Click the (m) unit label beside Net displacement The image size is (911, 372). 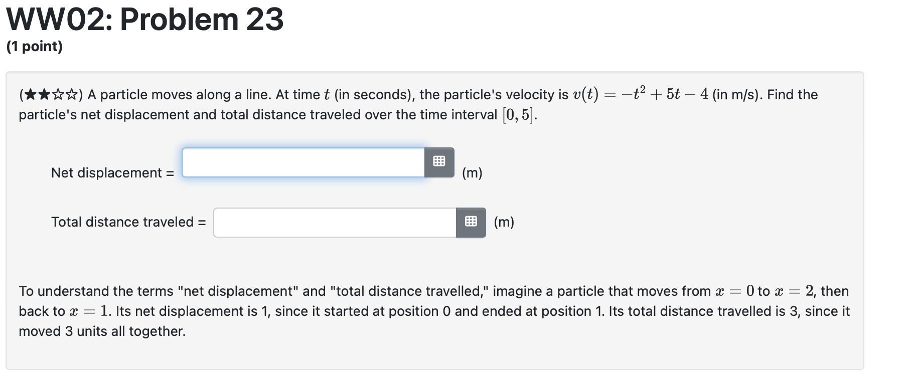point(472,173)
